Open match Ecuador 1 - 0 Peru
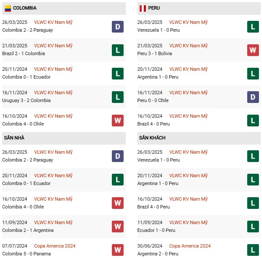The width and height of the screenshot is (262, 258). pyautogui.click(x=156, y=230)
